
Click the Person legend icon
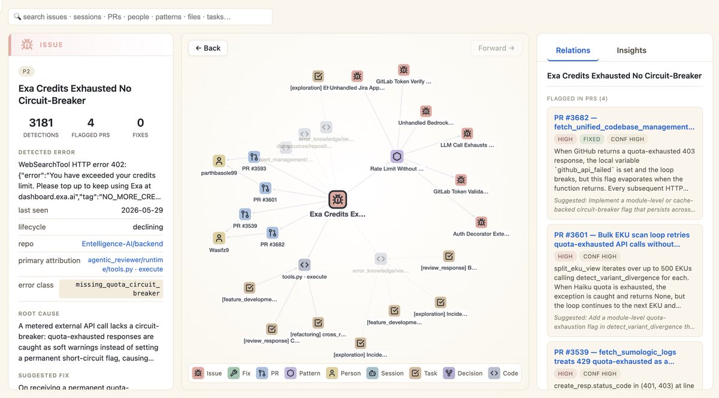(331, 373)
